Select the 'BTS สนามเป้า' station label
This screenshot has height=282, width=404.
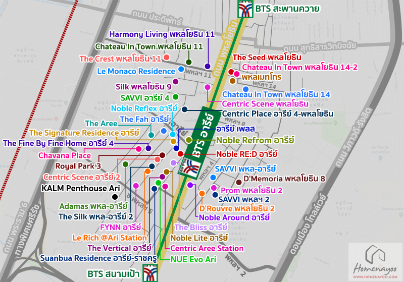113,274
